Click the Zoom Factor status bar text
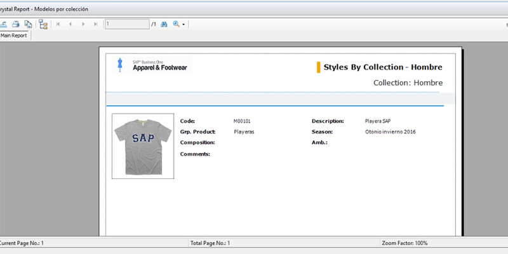Viewport: 508px width, 254px height. coord(405,243)
